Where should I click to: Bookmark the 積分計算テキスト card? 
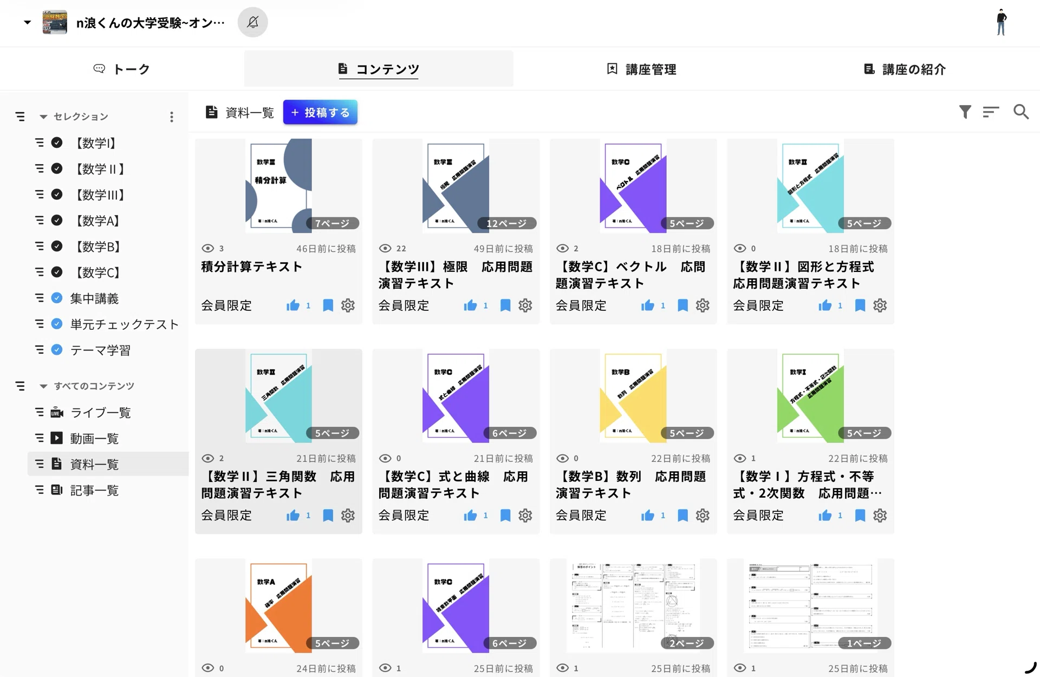tap(328, 305)
